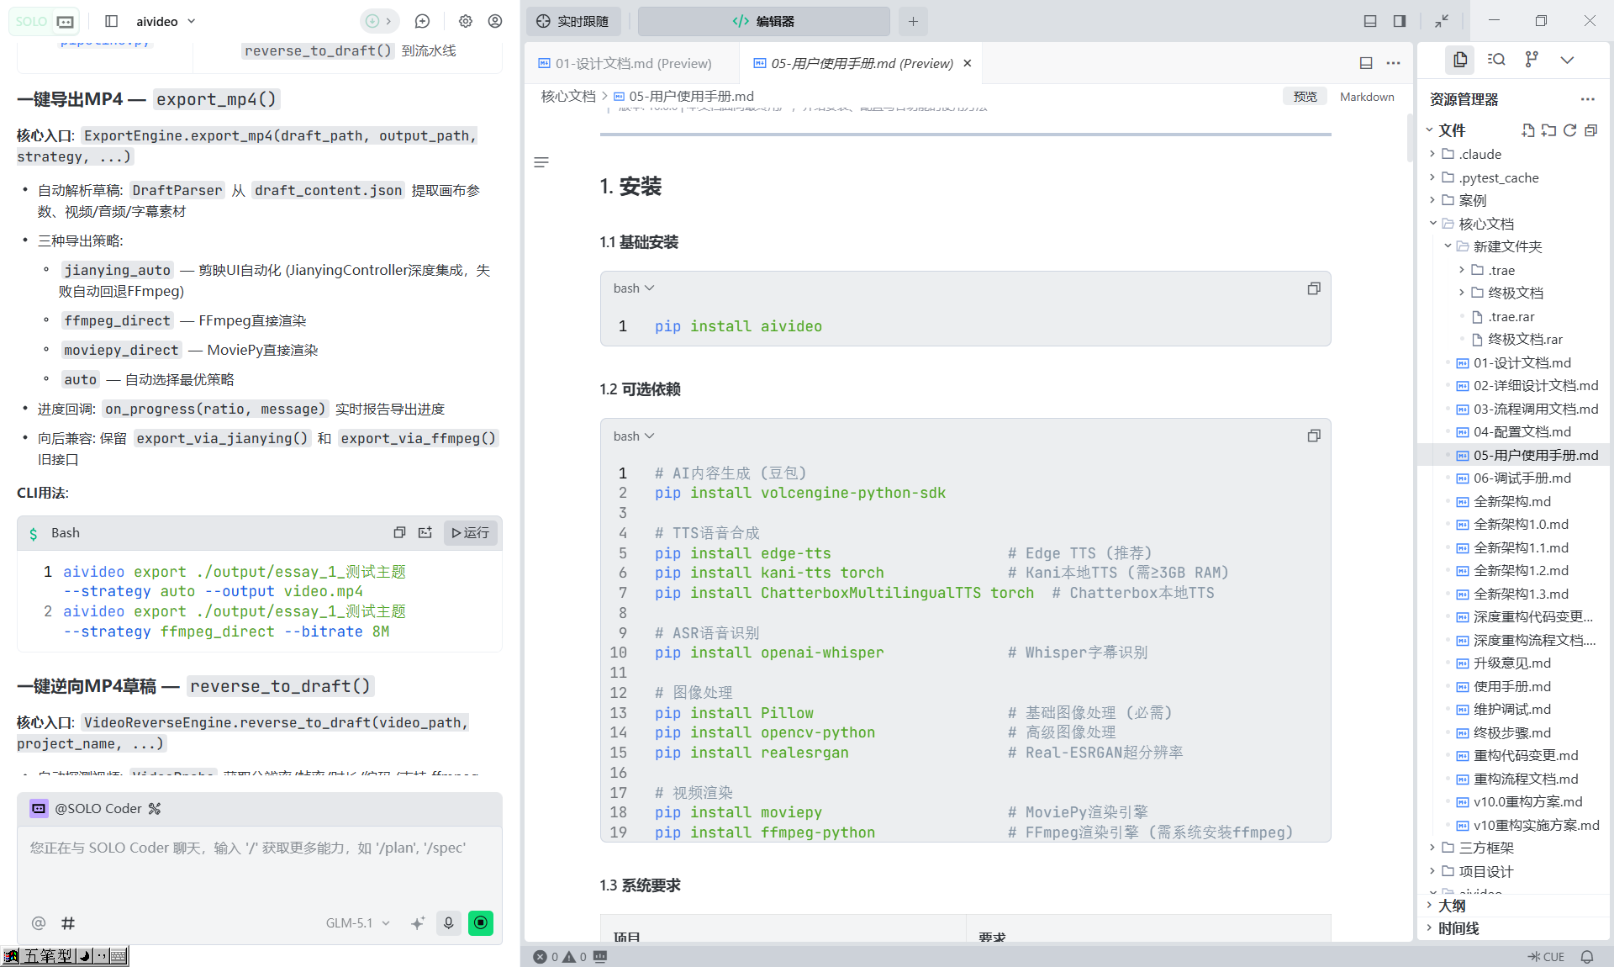Start a new chat conversation
This screenshot has width=1614, height=967.
[423, 21]
